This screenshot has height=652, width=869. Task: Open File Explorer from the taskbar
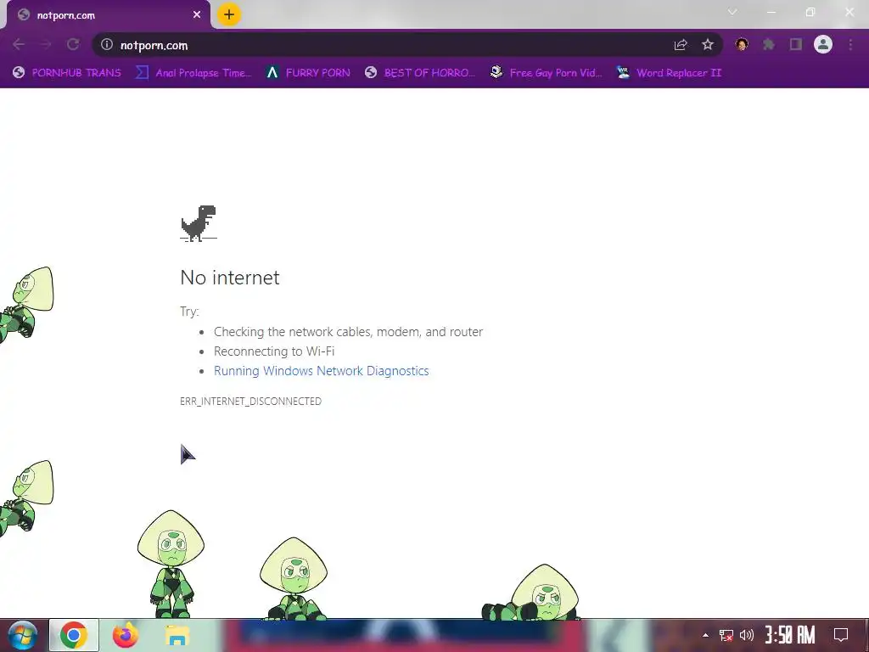pos(177,635)
